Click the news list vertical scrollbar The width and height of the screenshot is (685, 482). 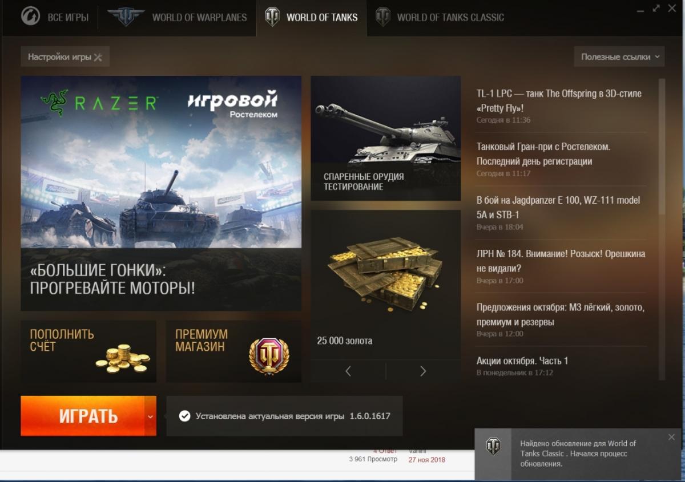coord(662,229)
